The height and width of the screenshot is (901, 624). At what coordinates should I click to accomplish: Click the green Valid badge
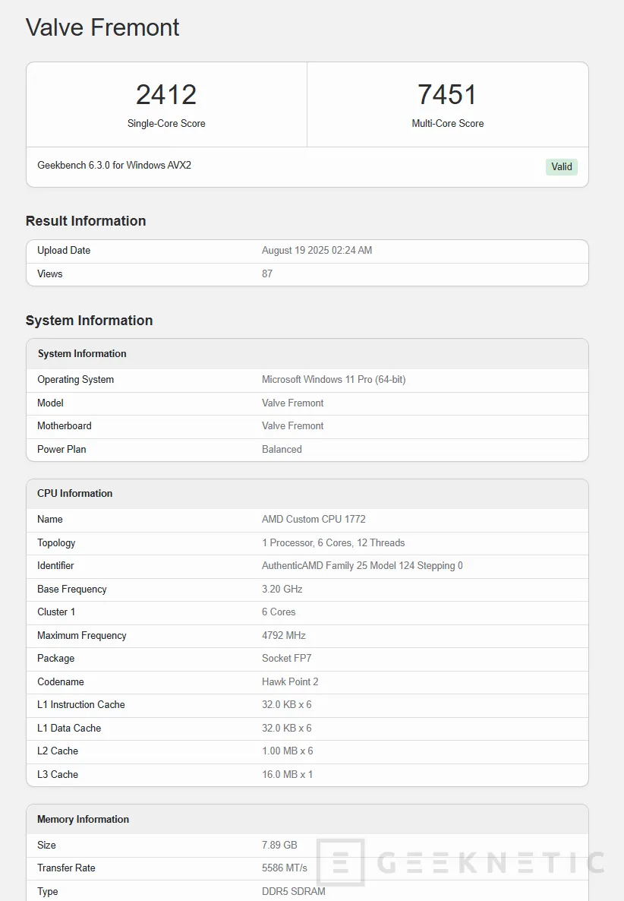point(561,166)
